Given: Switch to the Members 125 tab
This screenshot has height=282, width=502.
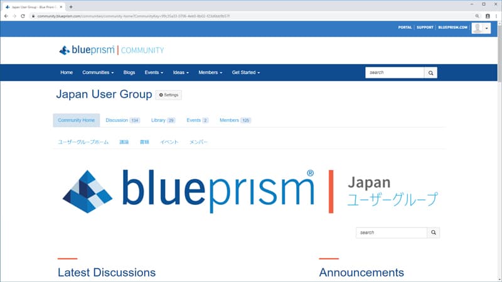Looking at the screenshot, I should click(x=235, y=120).
